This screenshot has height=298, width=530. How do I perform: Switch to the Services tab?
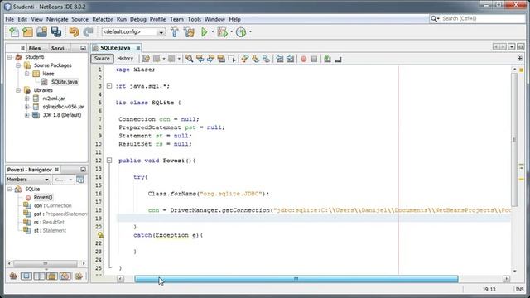[60, 48]
